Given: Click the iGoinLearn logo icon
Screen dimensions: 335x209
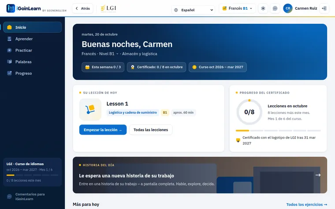Looking at the screenshot, I should pos(11,8).
